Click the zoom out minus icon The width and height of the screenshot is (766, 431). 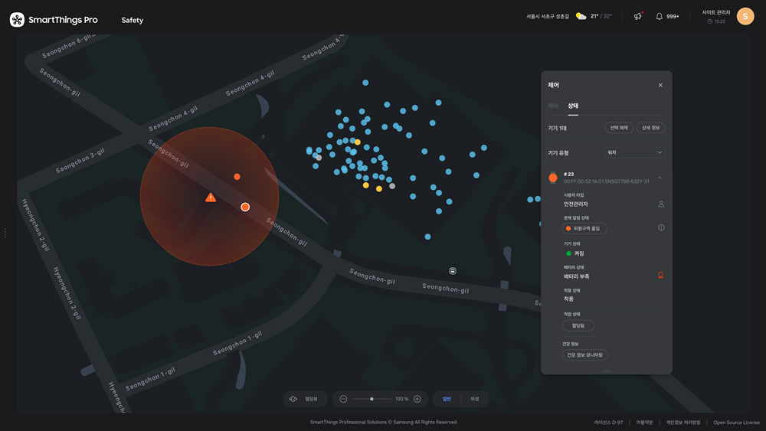(343, 399)
